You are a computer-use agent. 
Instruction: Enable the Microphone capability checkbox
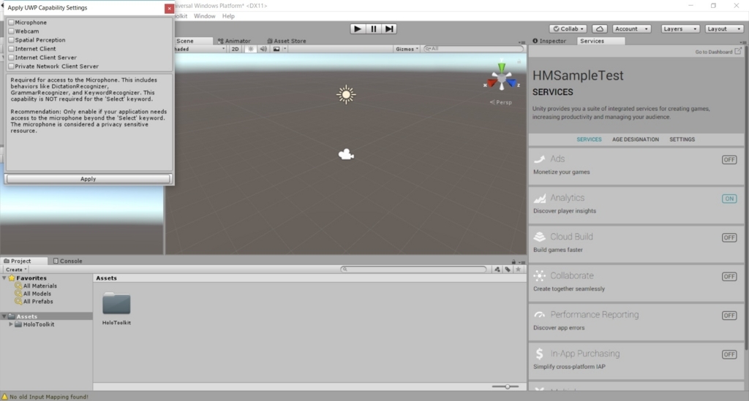click(12, 23)
